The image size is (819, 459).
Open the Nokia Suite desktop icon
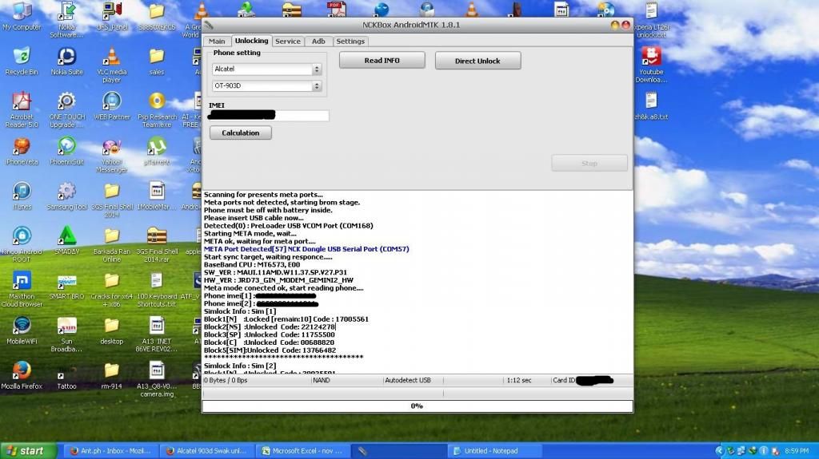66,57
